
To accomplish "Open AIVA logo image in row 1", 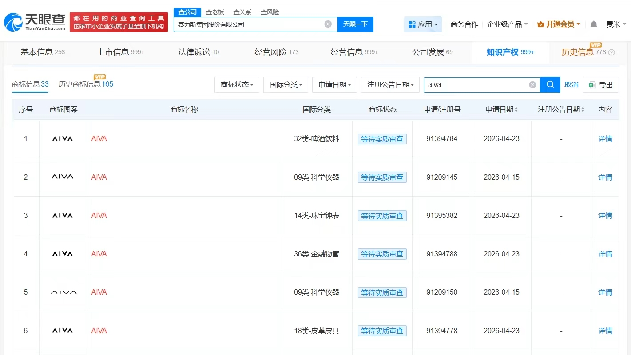I will click(x=63, y=139).
